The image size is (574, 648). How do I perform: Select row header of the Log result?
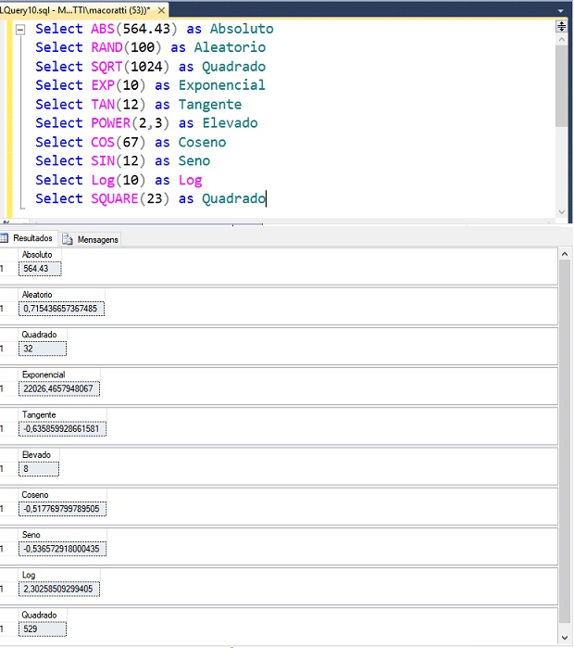[8, 590]
